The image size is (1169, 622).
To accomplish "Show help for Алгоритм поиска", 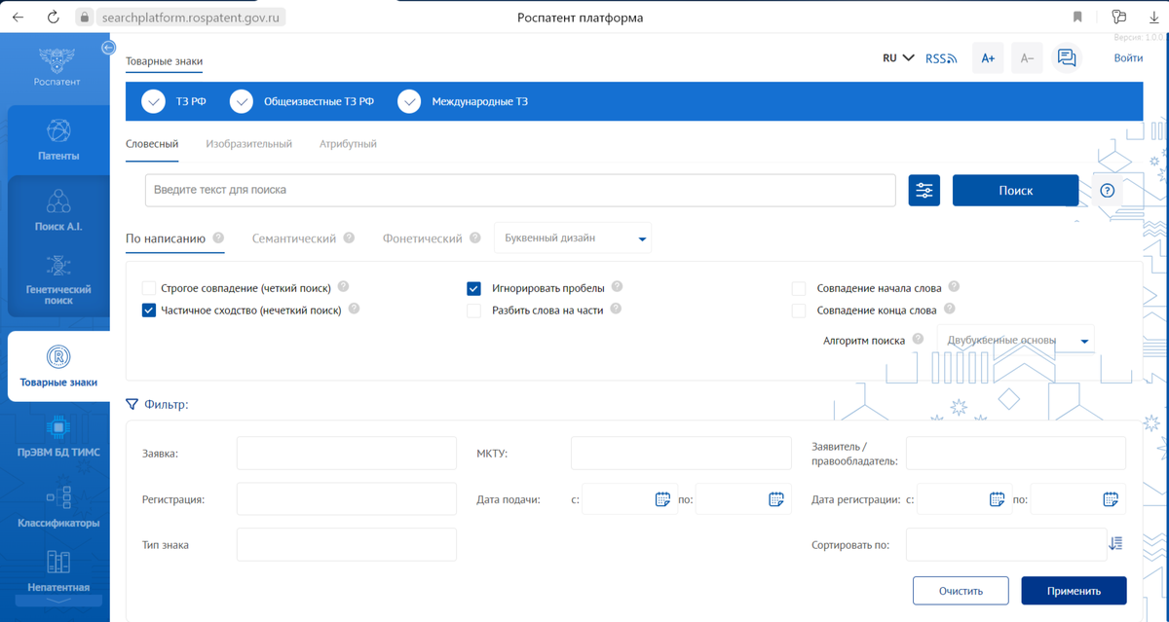I will pyautogui.click(x=919, y=340).
